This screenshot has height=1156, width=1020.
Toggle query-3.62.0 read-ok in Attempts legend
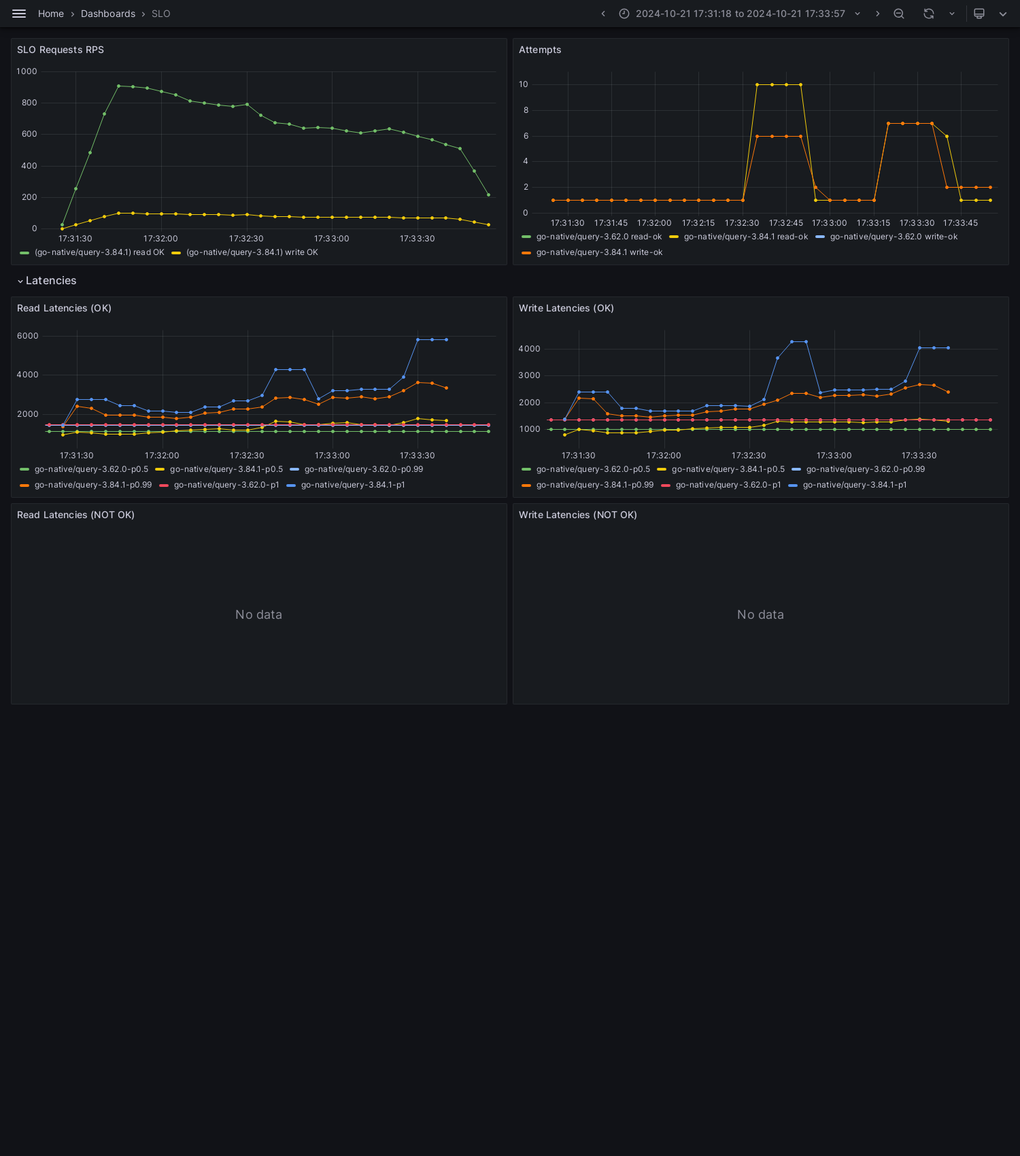pos(599,237)
